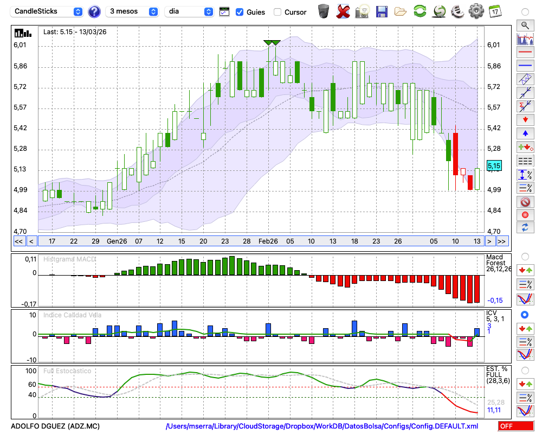Click MACD panel red/green arrows button

tap(525, 270)
